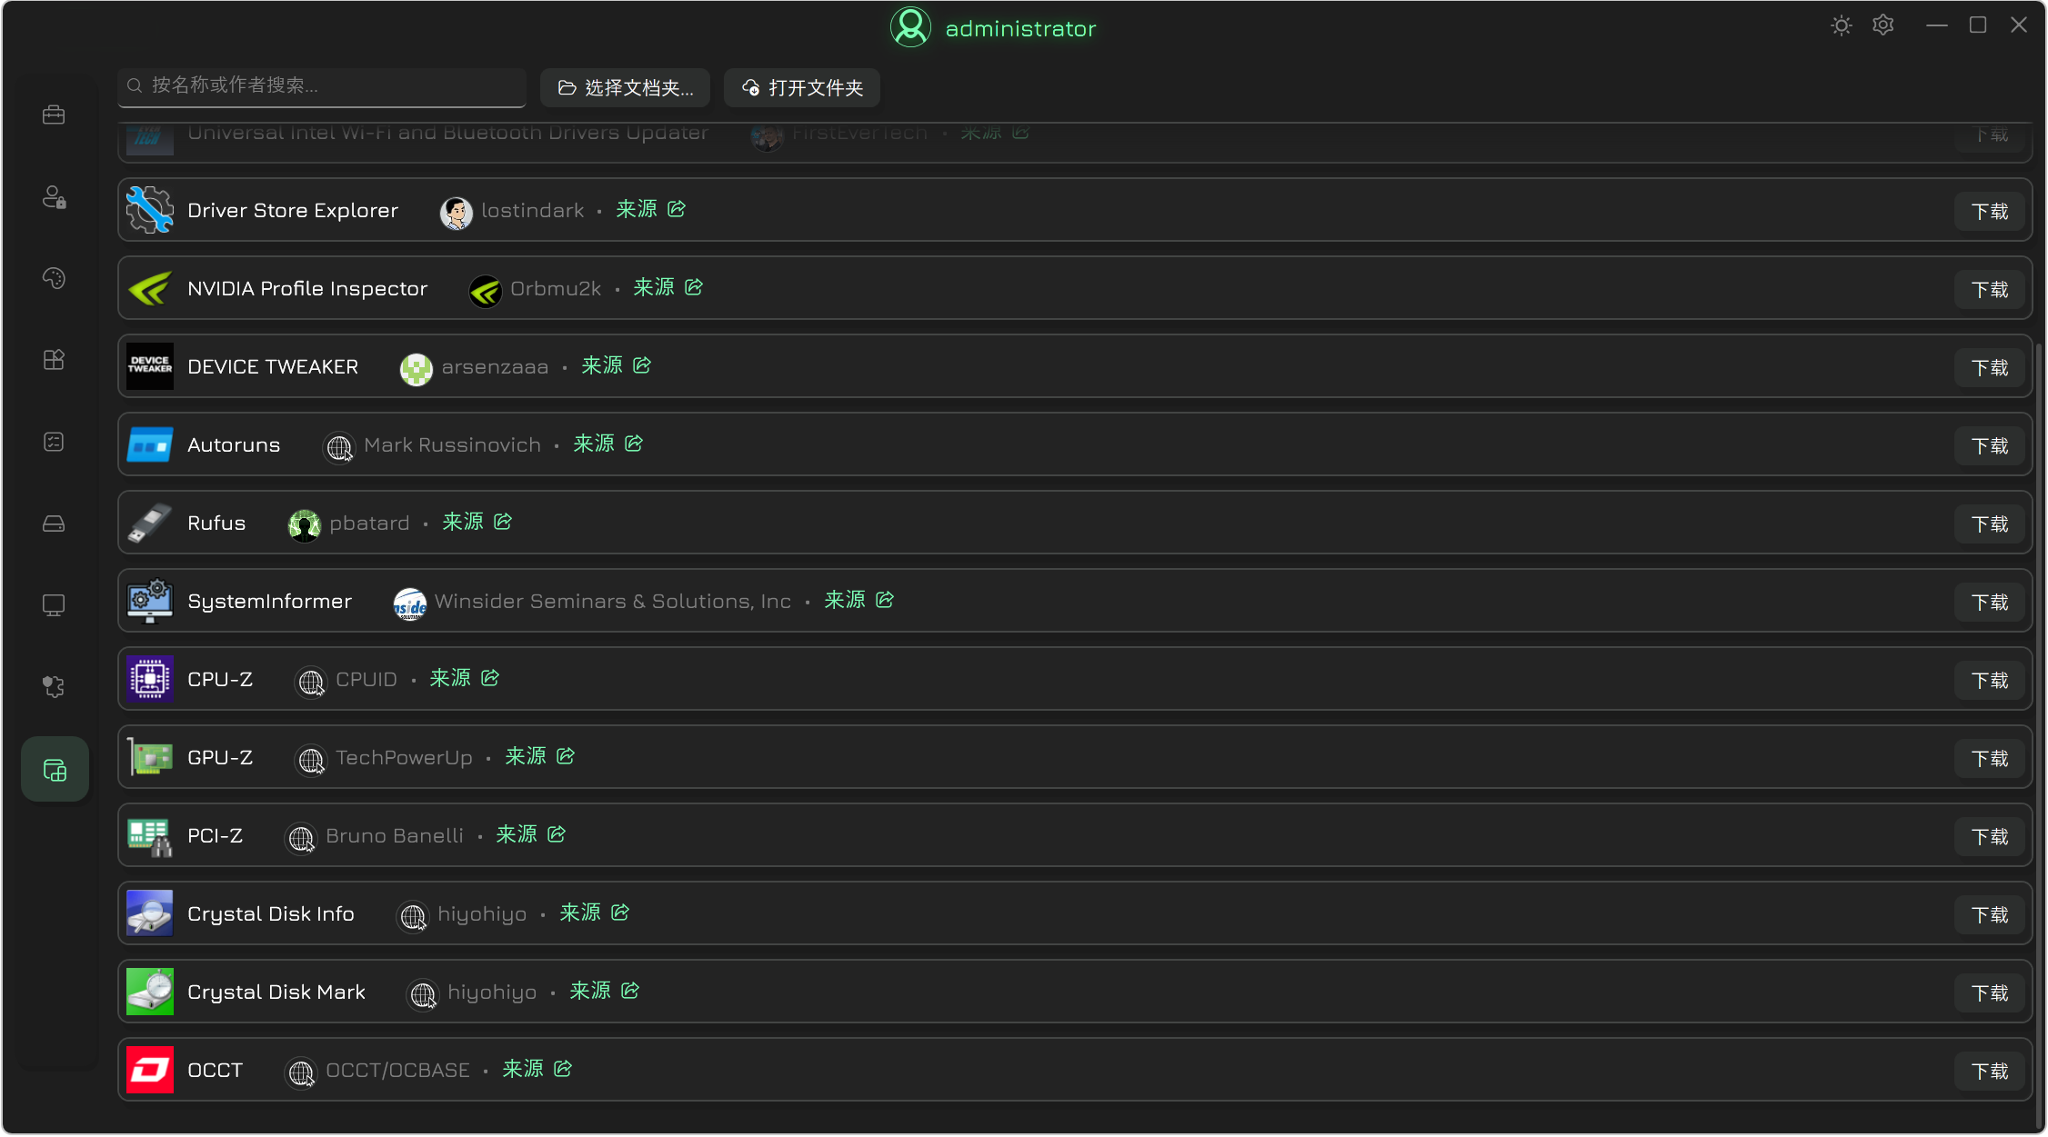Download Autoruns with 下载
Screen dimensions: 2048x1137
[x=1990, y=445]
